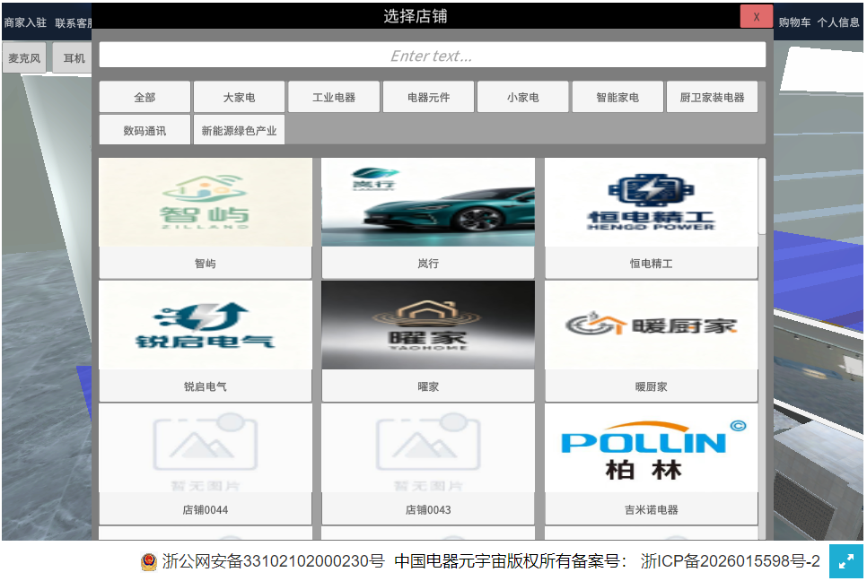Select the 全部 category filter
The height and width of the screenshot is (581, 867).
point(144,97)
